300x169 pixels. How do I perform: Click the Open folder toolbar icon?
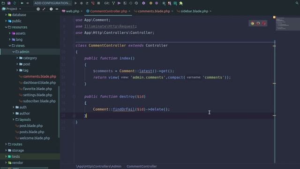click(3, 3)
